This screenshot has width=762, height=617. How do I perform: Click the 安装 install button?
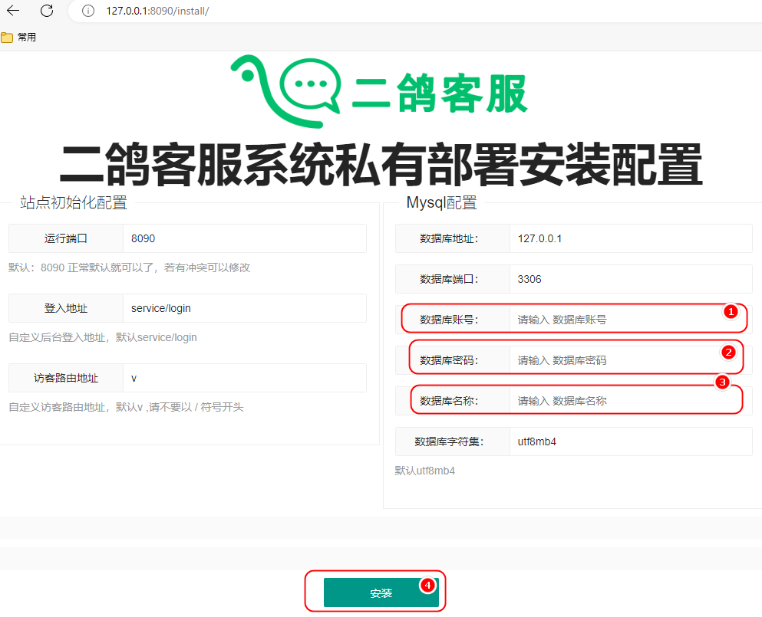click(381, 593)
